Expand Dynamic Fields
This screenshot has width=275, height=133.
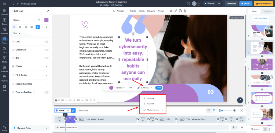click(x=31, y=128)
